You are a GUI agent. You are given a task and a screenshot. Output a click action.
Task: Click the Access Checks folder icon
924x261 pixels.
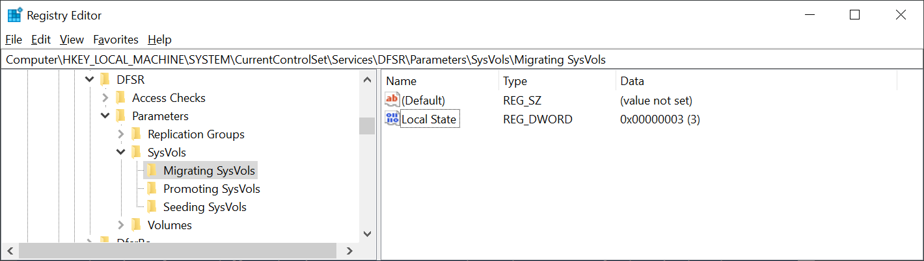point(120,98)
